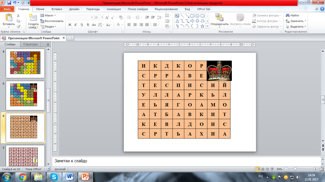Toggle italic formatting К
Viewport: 325px width, 182px height.
pos(76,25)
